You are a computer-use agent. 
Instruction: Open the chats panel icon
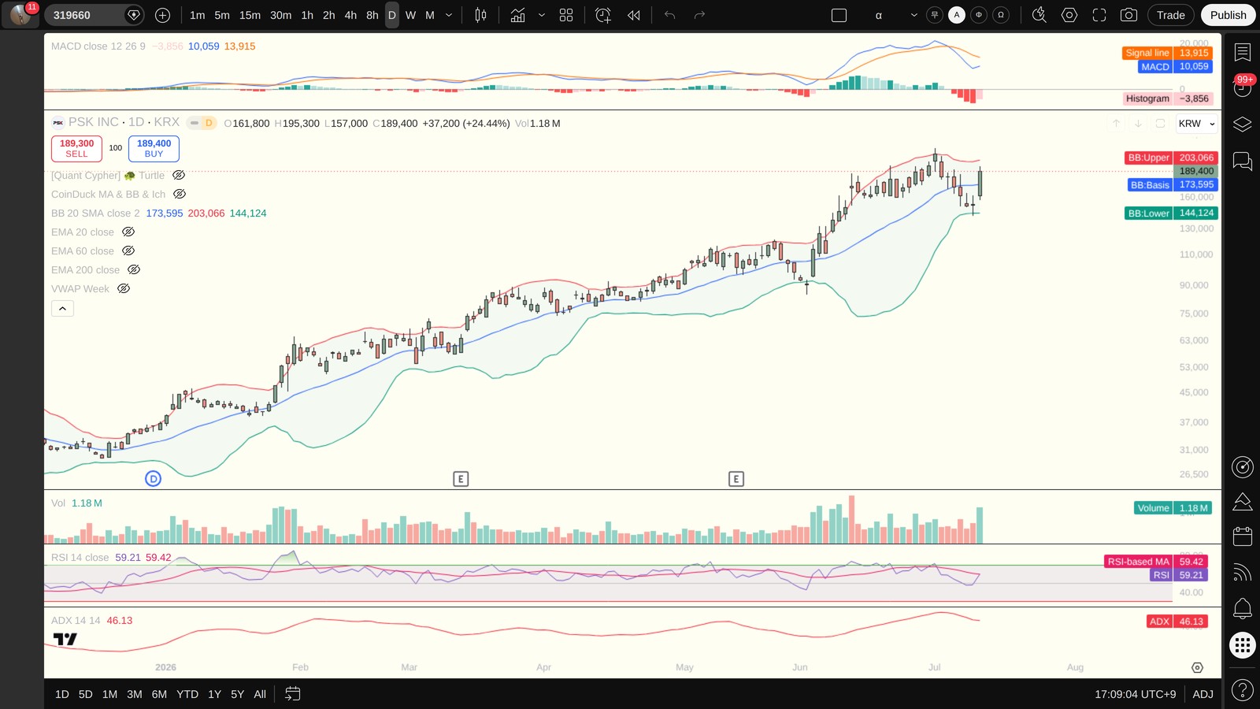point(1243,161)
